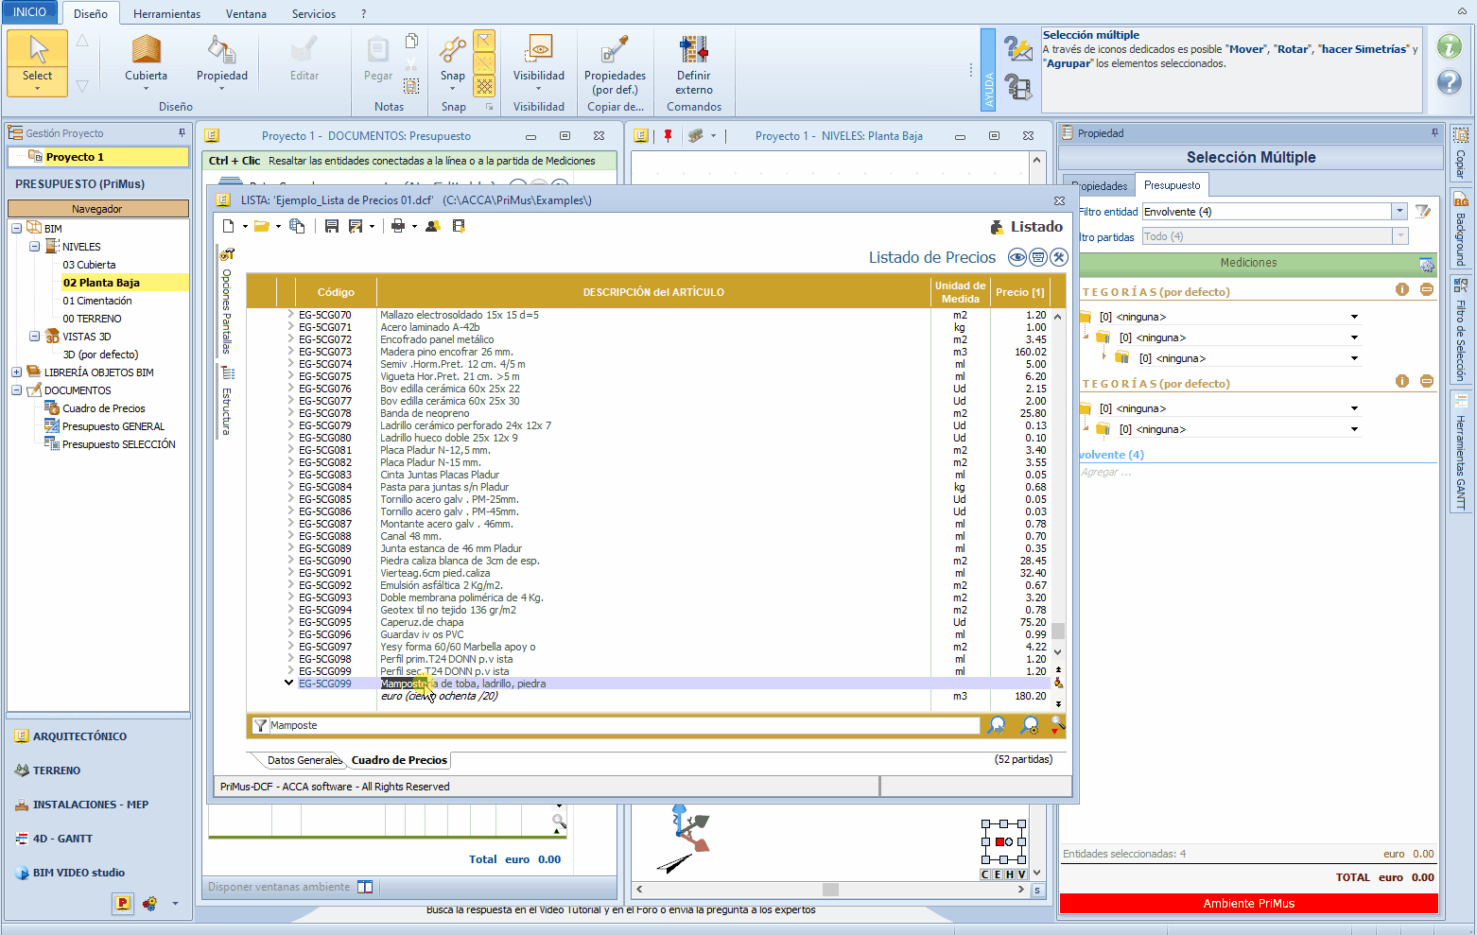Click the printer icon in LISTA toolbar

pyautogui.click(x=398, y=226)
